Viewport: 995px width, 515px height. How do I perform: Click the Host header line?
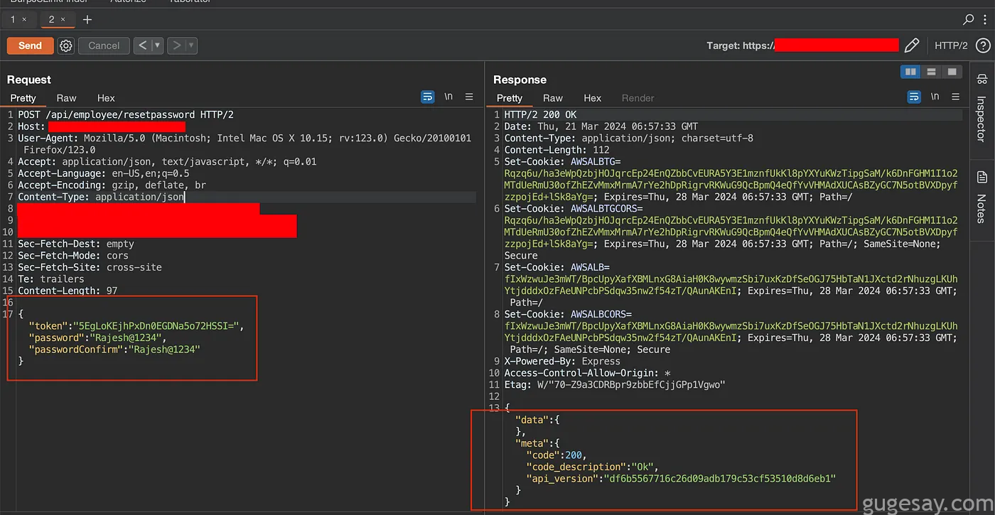tap(102, 126)
